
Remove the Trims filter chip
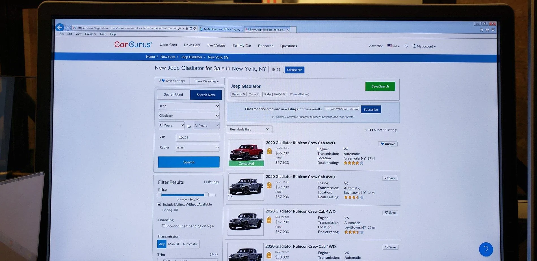point(258,94)
